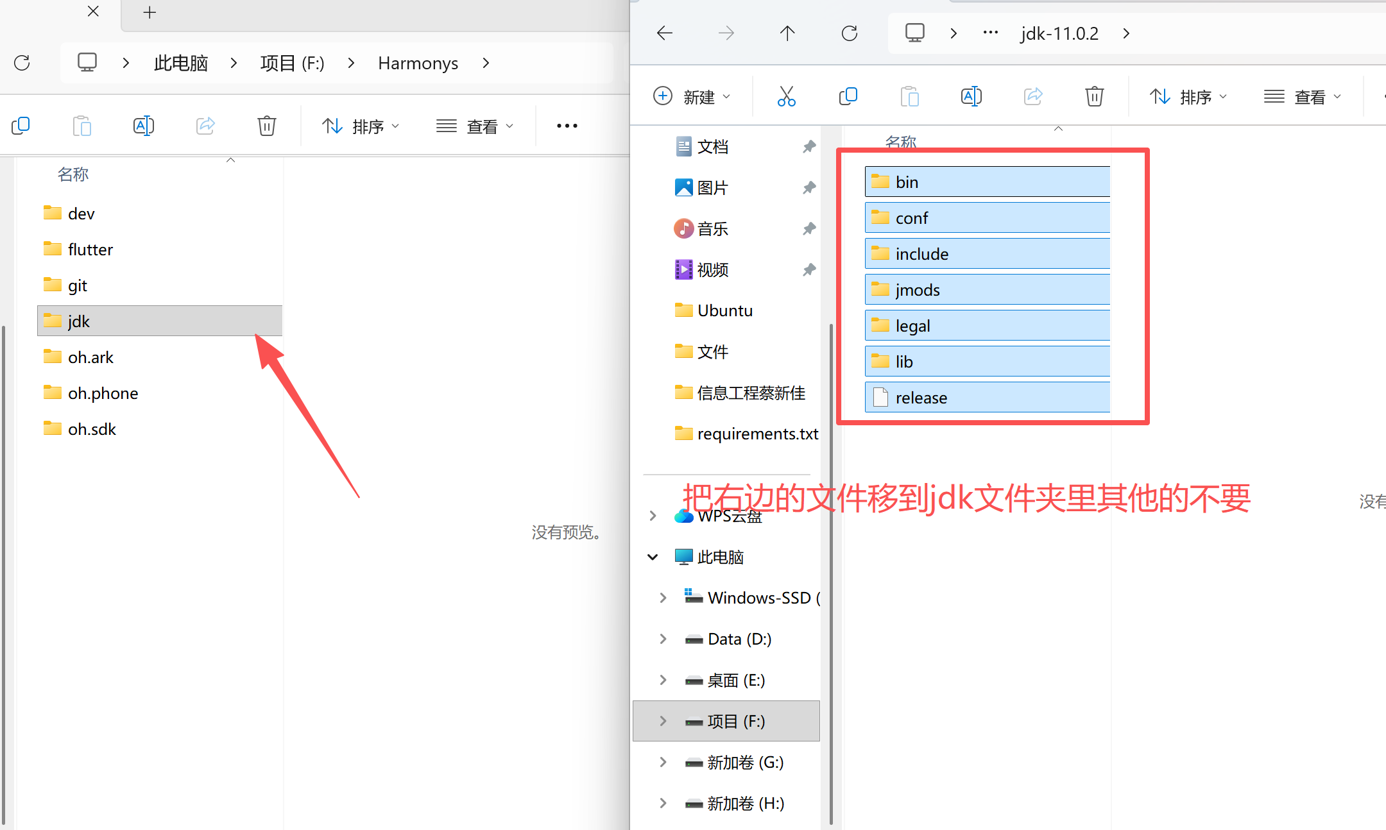Collapse the 此电脑 tree node
The width and height of the screenshot is (1386, 830).
[x=653, y=557]
